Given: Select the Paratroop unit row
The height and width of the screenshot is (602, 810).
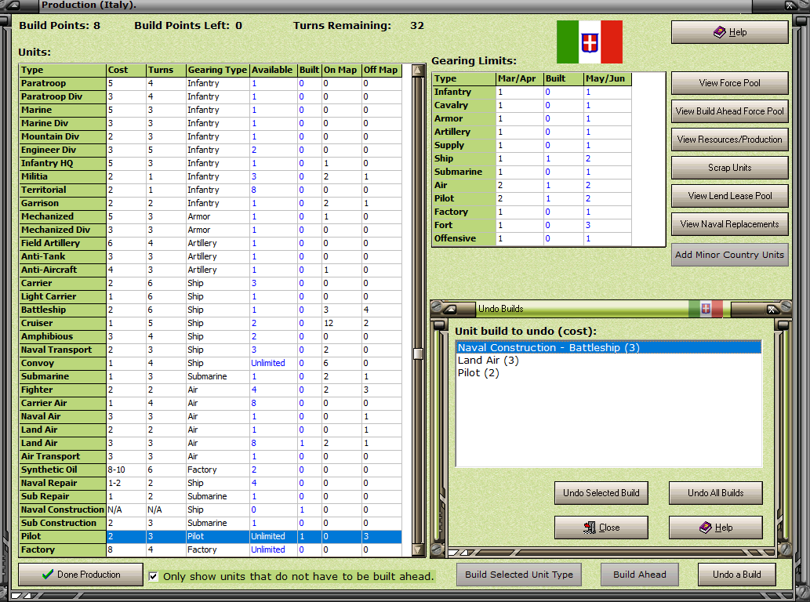Looking at the screenshot, I should click(211, 83).
